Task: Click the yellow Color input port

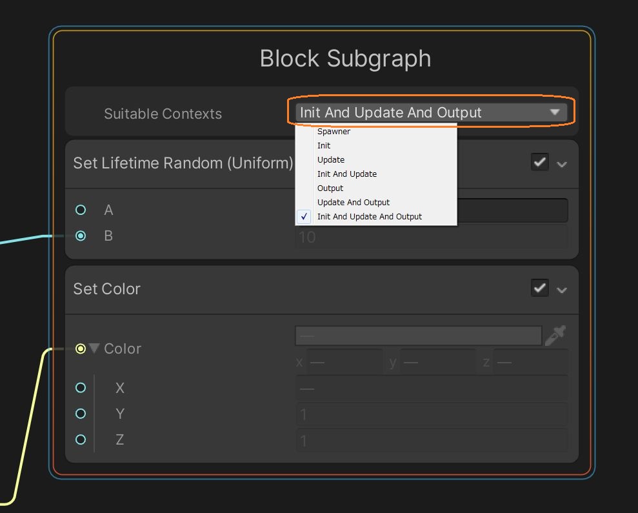Action: (x=81, y=348)
